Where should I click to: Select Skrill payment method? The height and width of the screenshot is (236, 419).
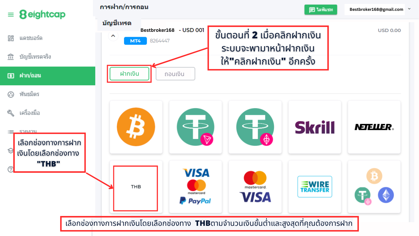[x=315, y=127]
